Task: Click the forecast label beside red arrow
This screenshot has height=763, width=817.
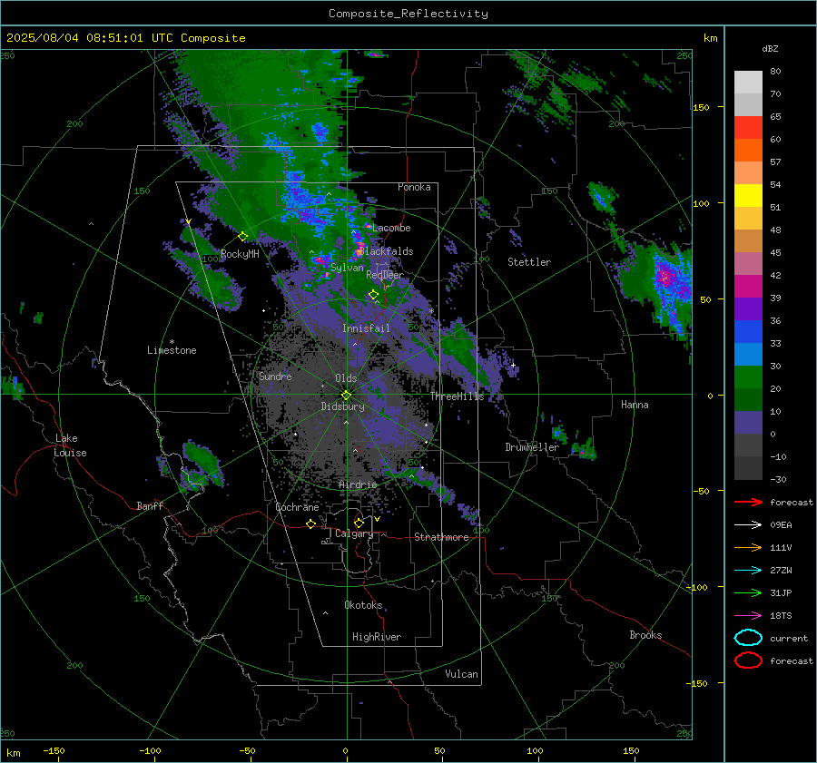Action: tap(792, 503)
